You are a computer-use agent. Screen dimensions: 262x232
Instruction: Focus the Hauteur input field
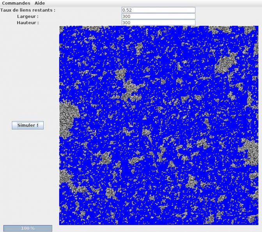[x=159, y=23]
